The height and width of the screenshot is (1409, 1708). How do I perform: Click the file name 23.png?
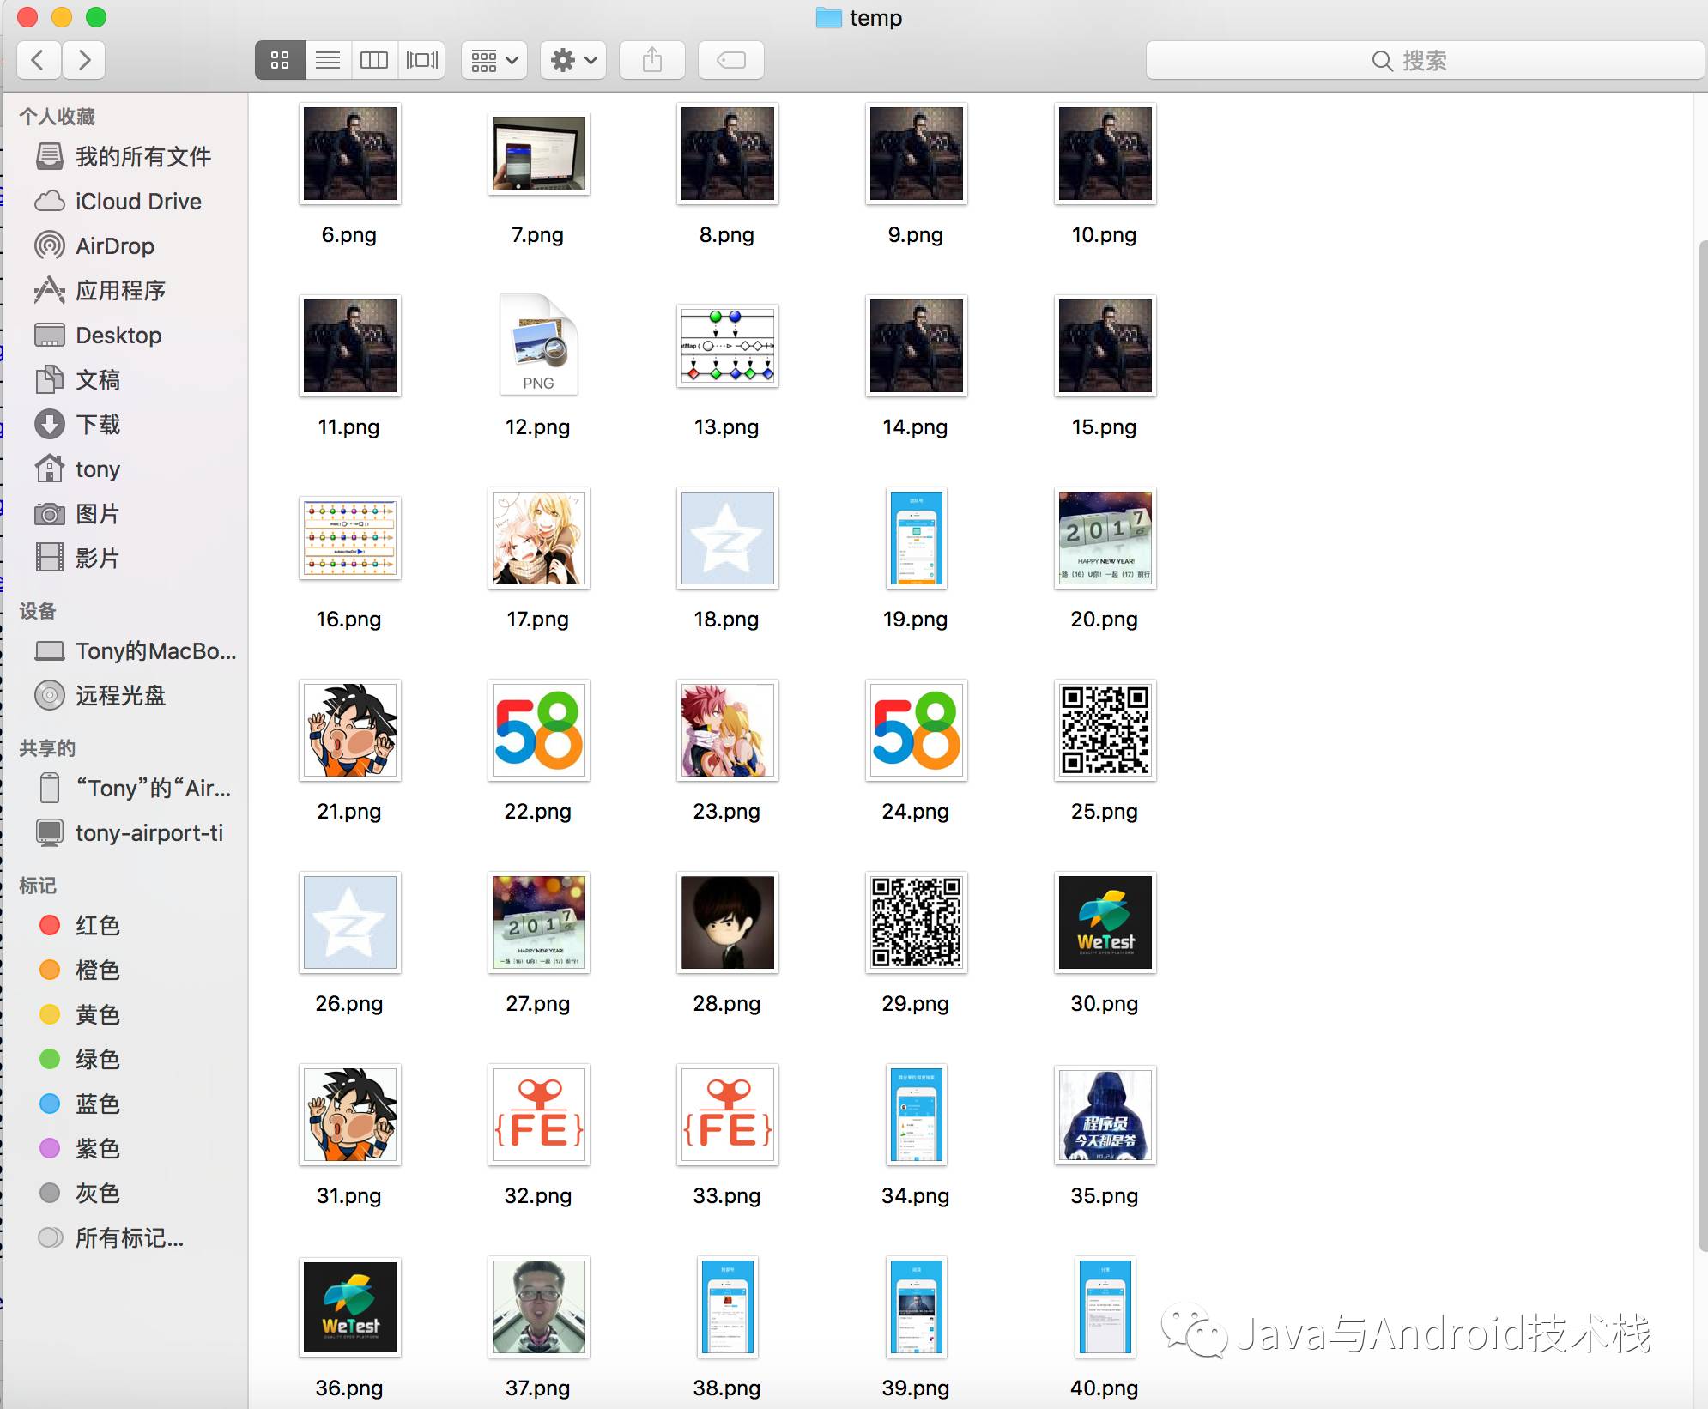pyautogui.click(x=727, y=812)
